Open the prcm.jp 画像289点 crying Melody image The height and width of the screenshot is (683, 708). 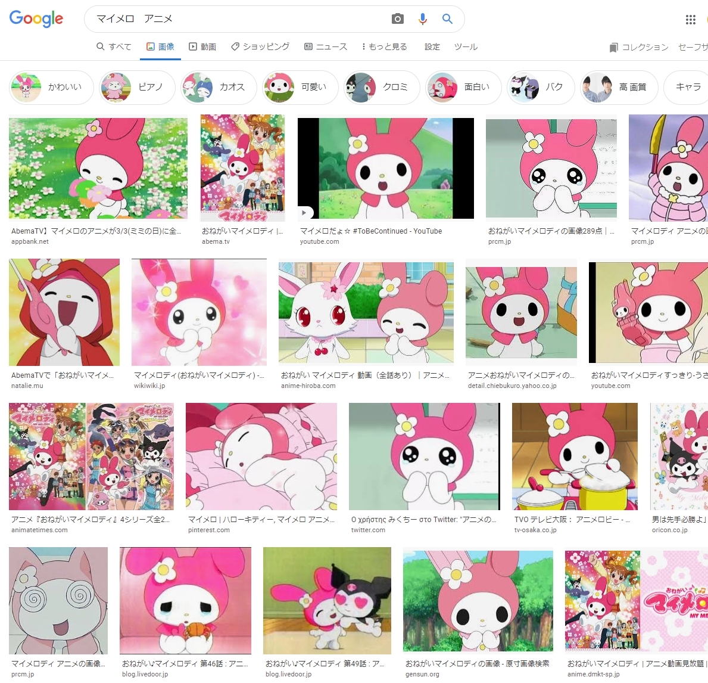(551, 168)
